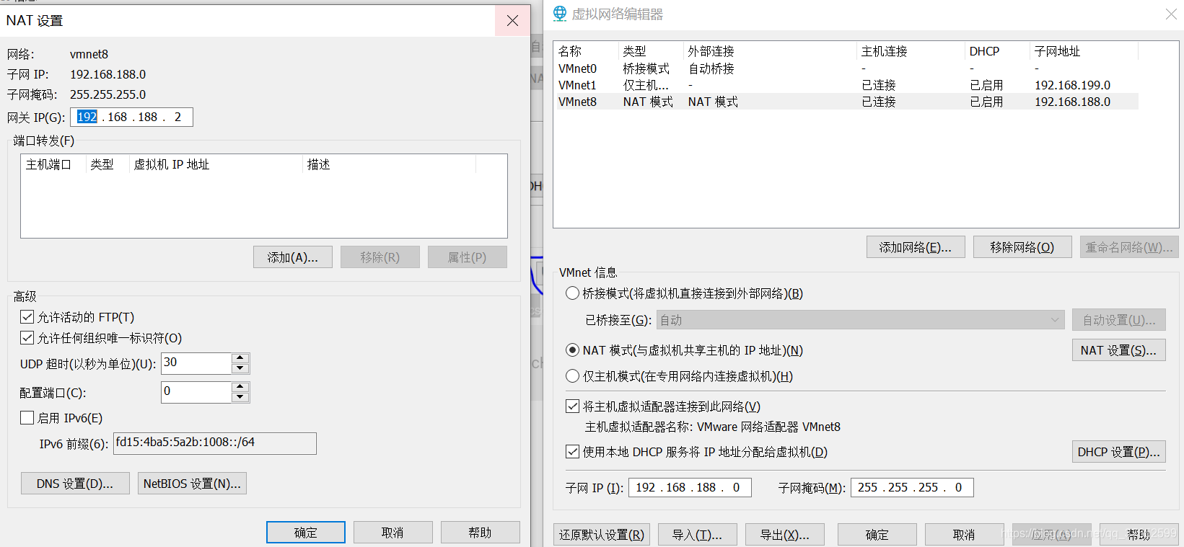Click the 网关 IP first octet field
Screen dimensions: 1184x547
(87, 117)
